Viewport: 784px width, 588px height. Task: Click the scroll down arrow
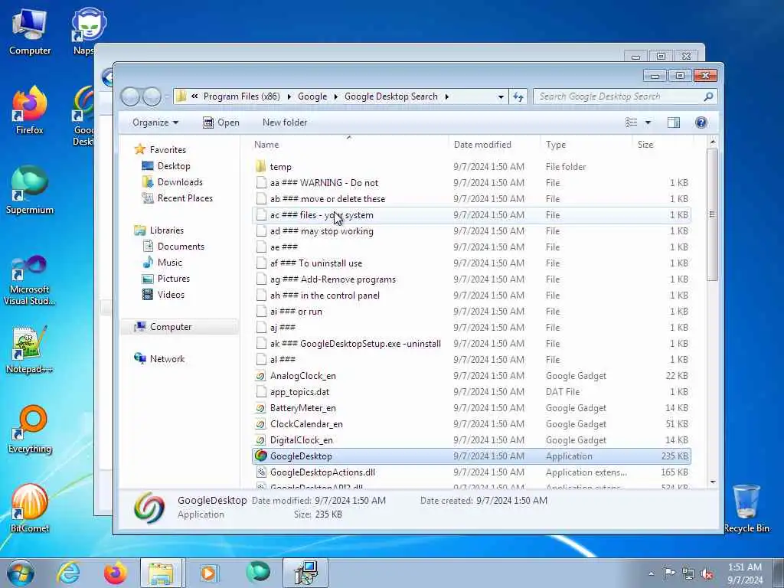point(713,482)
